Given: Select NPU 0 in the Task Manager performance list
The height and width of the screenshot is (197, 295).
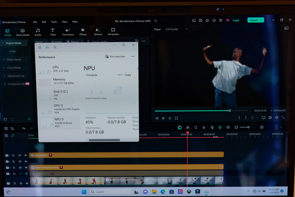Looking at the screenshot, I should pyautogui.click(x=60, y=123).
